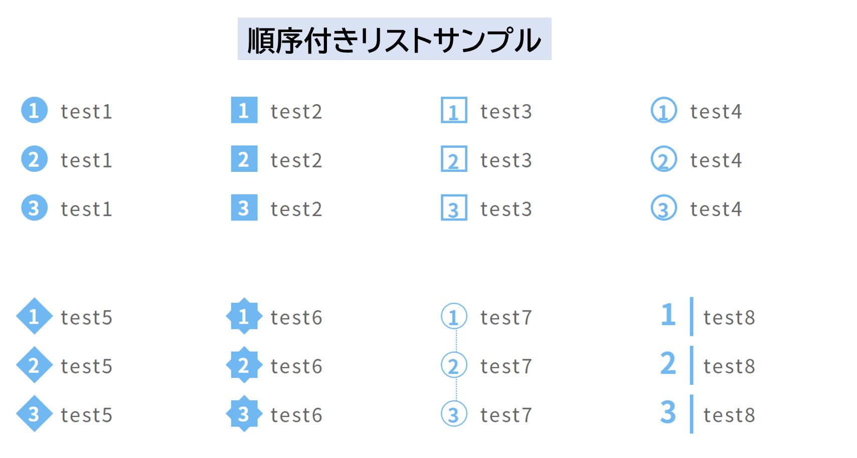Click the diamond number 3 badge beside test5
857x458 pixels.
click(34, 414)
